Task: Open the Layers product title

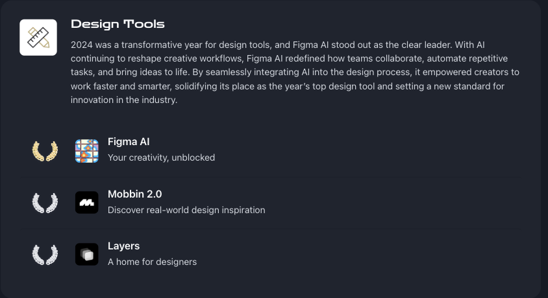Action: pyautogui.click(x=124, y=246)
